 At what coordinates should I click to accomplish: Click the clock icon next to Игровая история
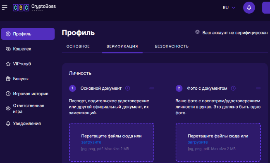point(8,93)
